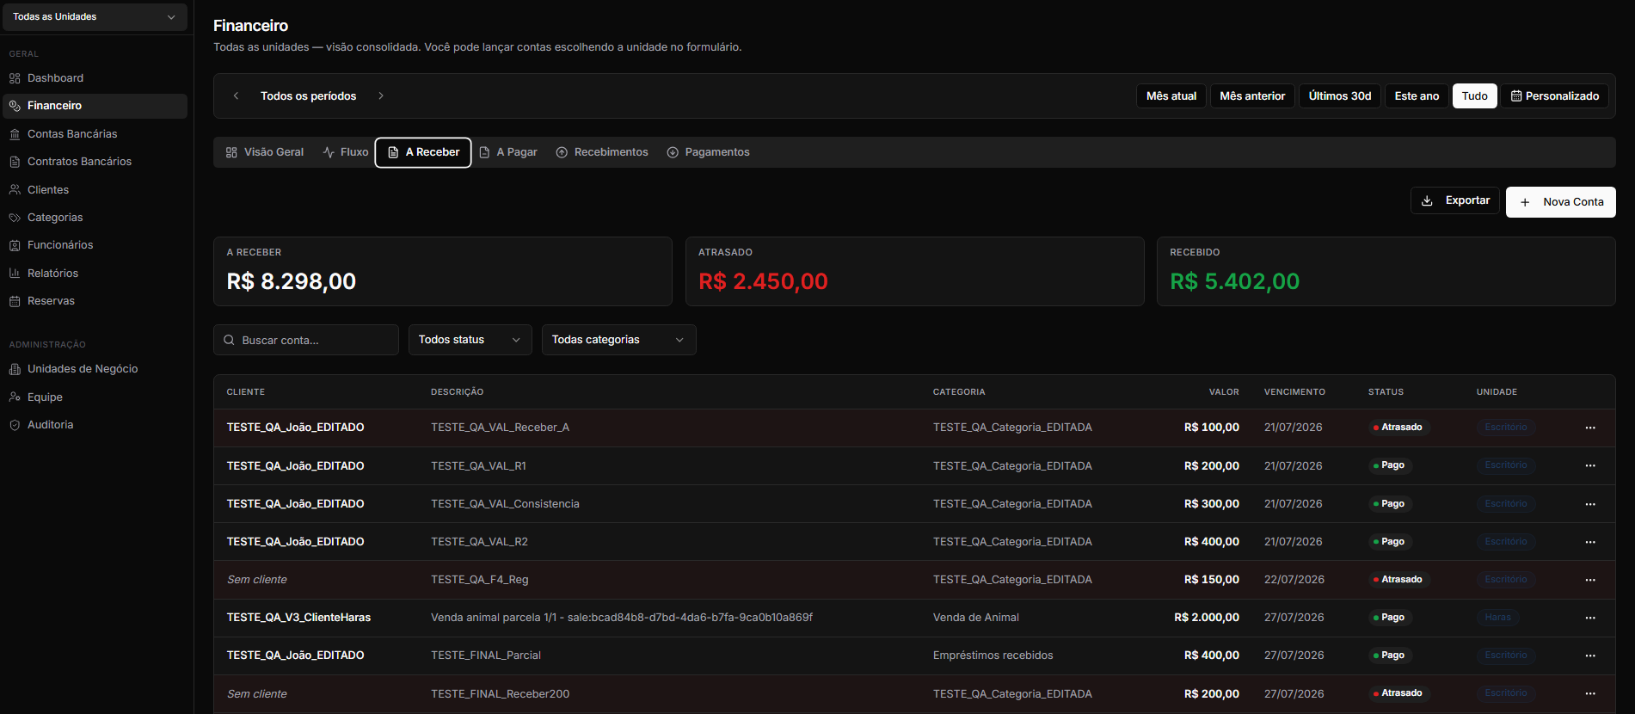Screen dimensions: 1635x714
Task: Open Funcionários page
Action: tap(95, 244)
